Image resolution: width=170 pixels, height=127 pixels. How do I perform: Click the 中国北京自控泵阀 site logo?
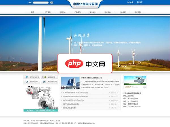[x=85, y=4]
